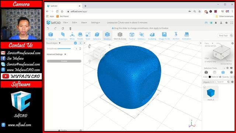The height and width of the screenshot is (133, 236).
Task: Open a new browser tab
Action: tap(85, 6)
